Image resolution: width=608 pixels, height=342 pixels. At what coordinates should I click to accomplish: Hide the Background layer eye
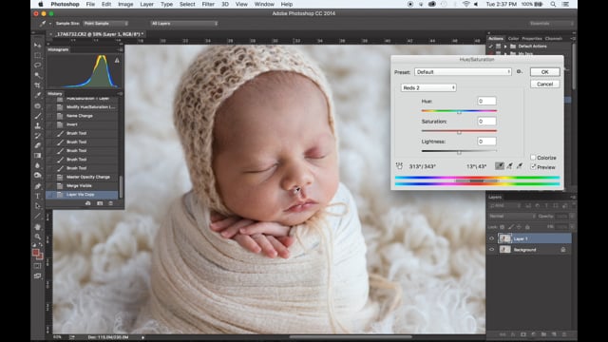(492, 250)
